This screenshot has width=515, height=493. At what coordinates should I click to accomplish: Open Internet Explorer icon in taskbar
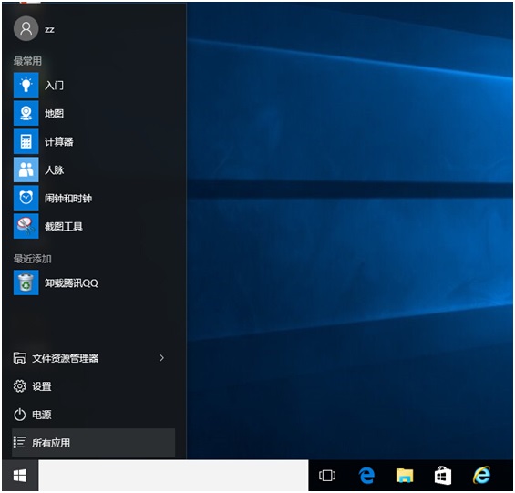[481, 476]
